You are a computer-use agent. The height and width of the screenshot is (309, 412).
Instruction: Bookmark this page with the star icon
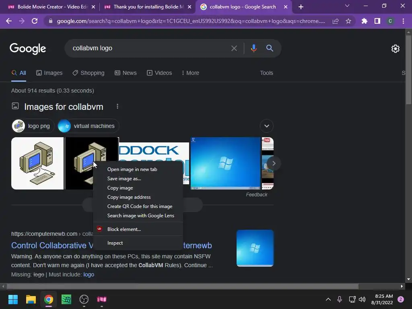tap(348, 21)
